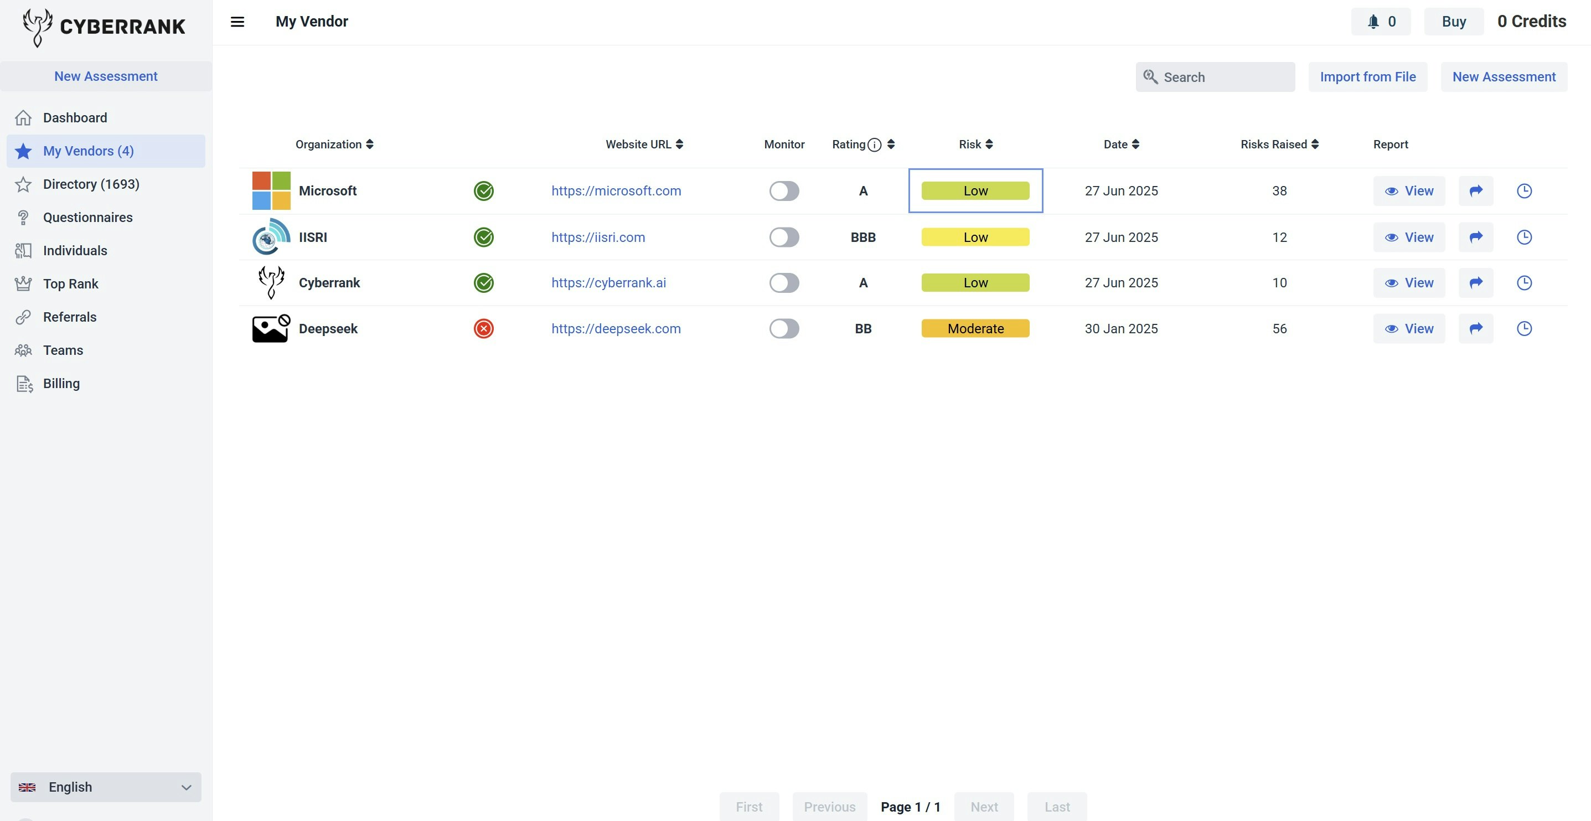
Task: Share the IISRI report via arrow icon
Action: (1475, 237)
